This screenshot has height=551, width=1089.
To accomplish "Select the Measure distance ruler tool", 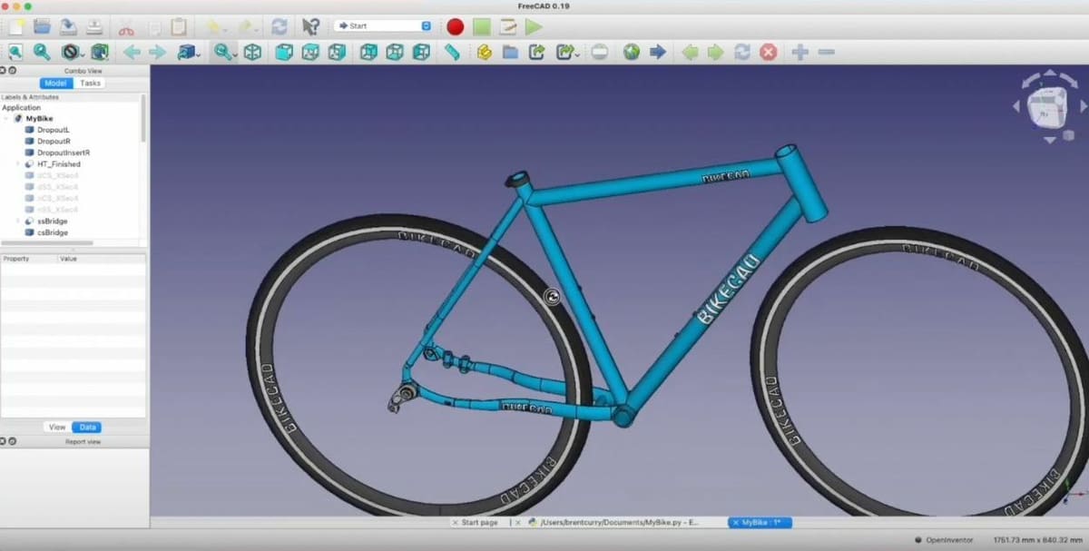I will click(x=452, y=52).
